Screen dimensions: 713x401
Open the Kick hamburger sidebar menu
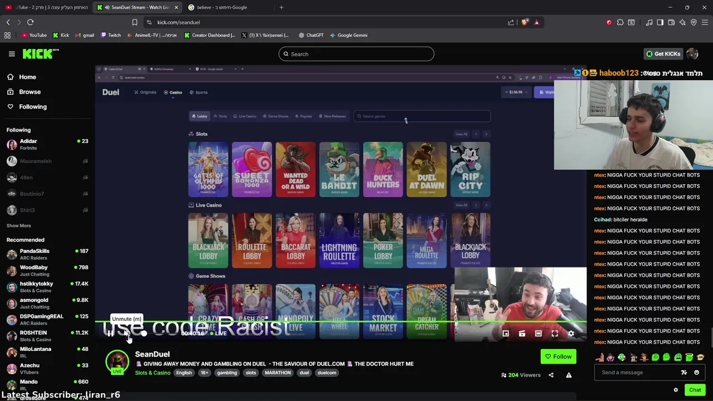(x=12, y=54)
